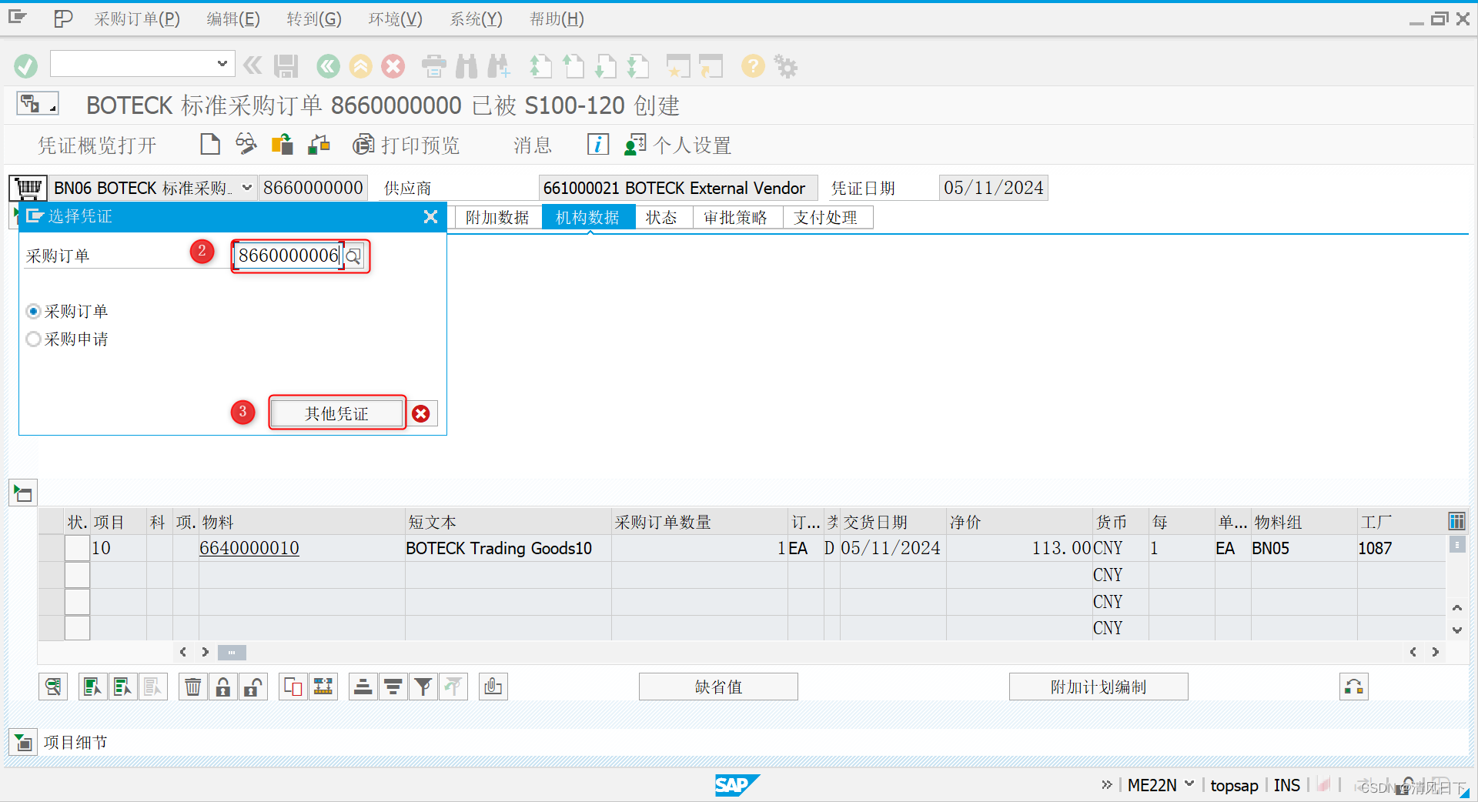Save the purchase order via toolbar disk icon

pos(285,66)
